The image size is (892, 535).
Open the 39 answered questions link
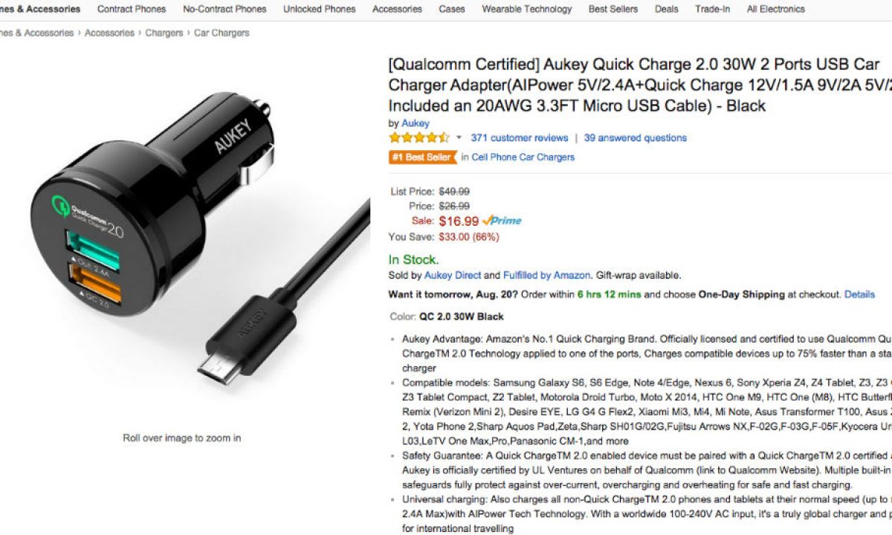(x=636, y=137)
